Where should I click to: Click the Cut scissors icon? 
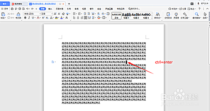[9, 14]
